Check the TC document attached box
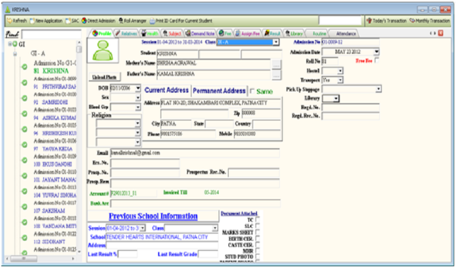 click(258, 219)
